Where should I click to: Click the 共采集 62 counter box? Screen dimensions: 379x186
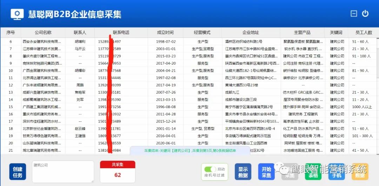coord(118,172)
